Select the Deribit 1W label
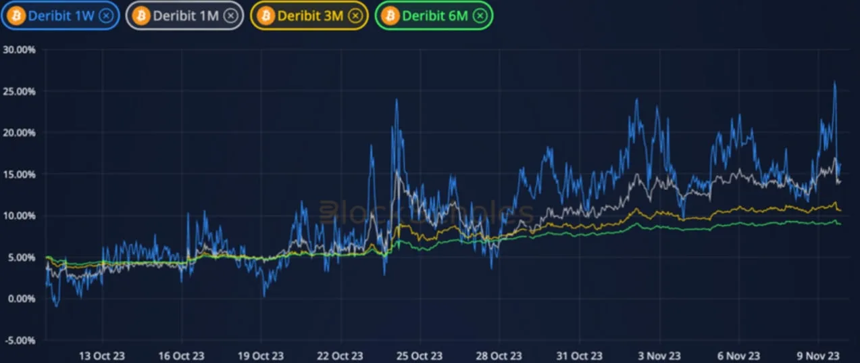 61,16
